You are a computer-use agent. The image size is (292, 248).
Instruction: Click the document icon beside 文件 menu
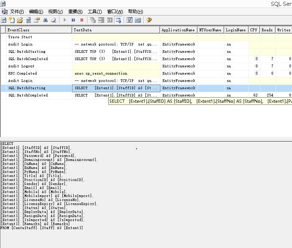coord(4,12)
